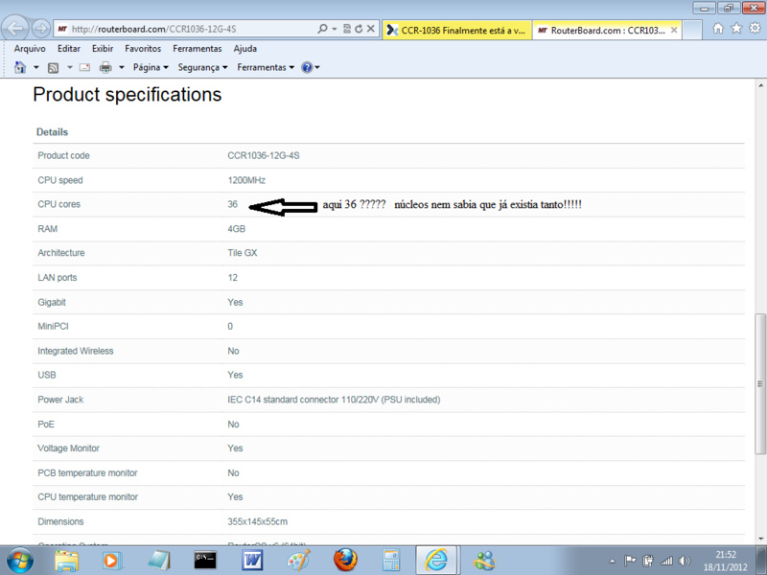767x575 pixels.
Task: Click the RAM value 4GB
Action: point(236,229)
